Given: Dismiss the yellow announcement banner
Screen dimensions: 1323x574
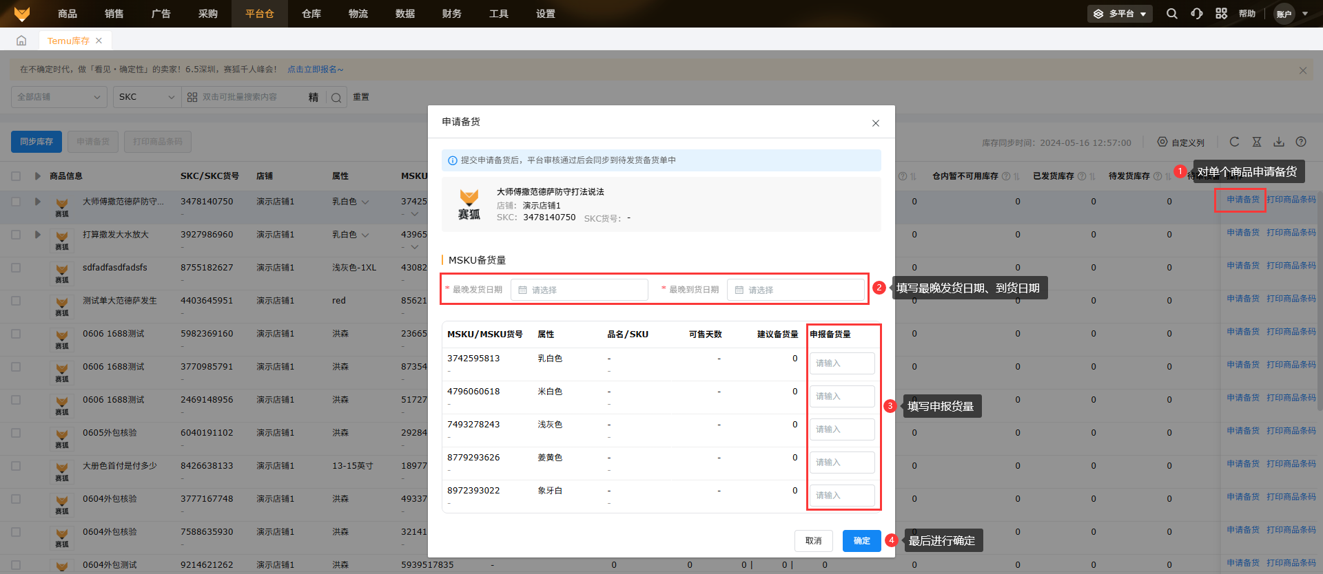Looking at the screenshot, I should point(1302,70).
